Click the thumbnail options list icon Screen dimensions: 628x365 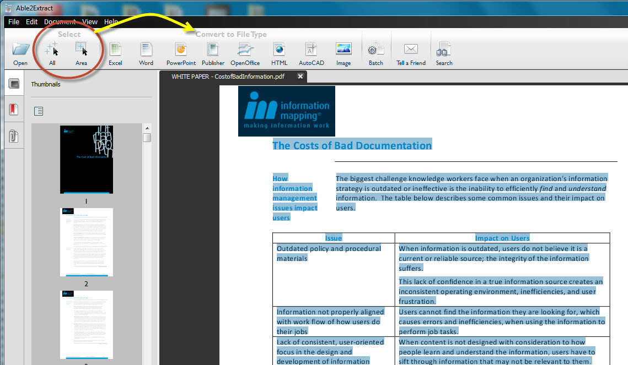39,111
